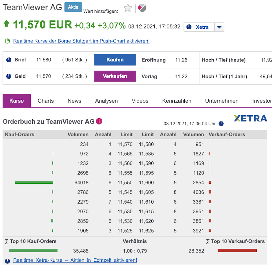
Task: Click the Eröffnung value 11,26
Action: tap(181, 60)
